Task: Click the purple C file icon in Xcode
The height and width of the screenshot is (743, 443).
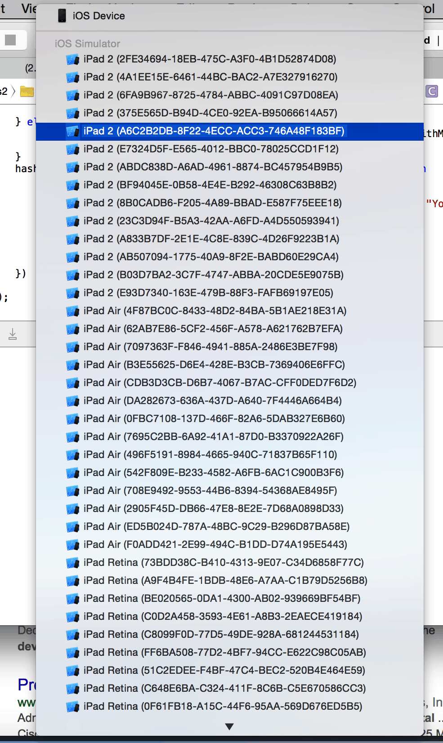Action: (432, 91)
